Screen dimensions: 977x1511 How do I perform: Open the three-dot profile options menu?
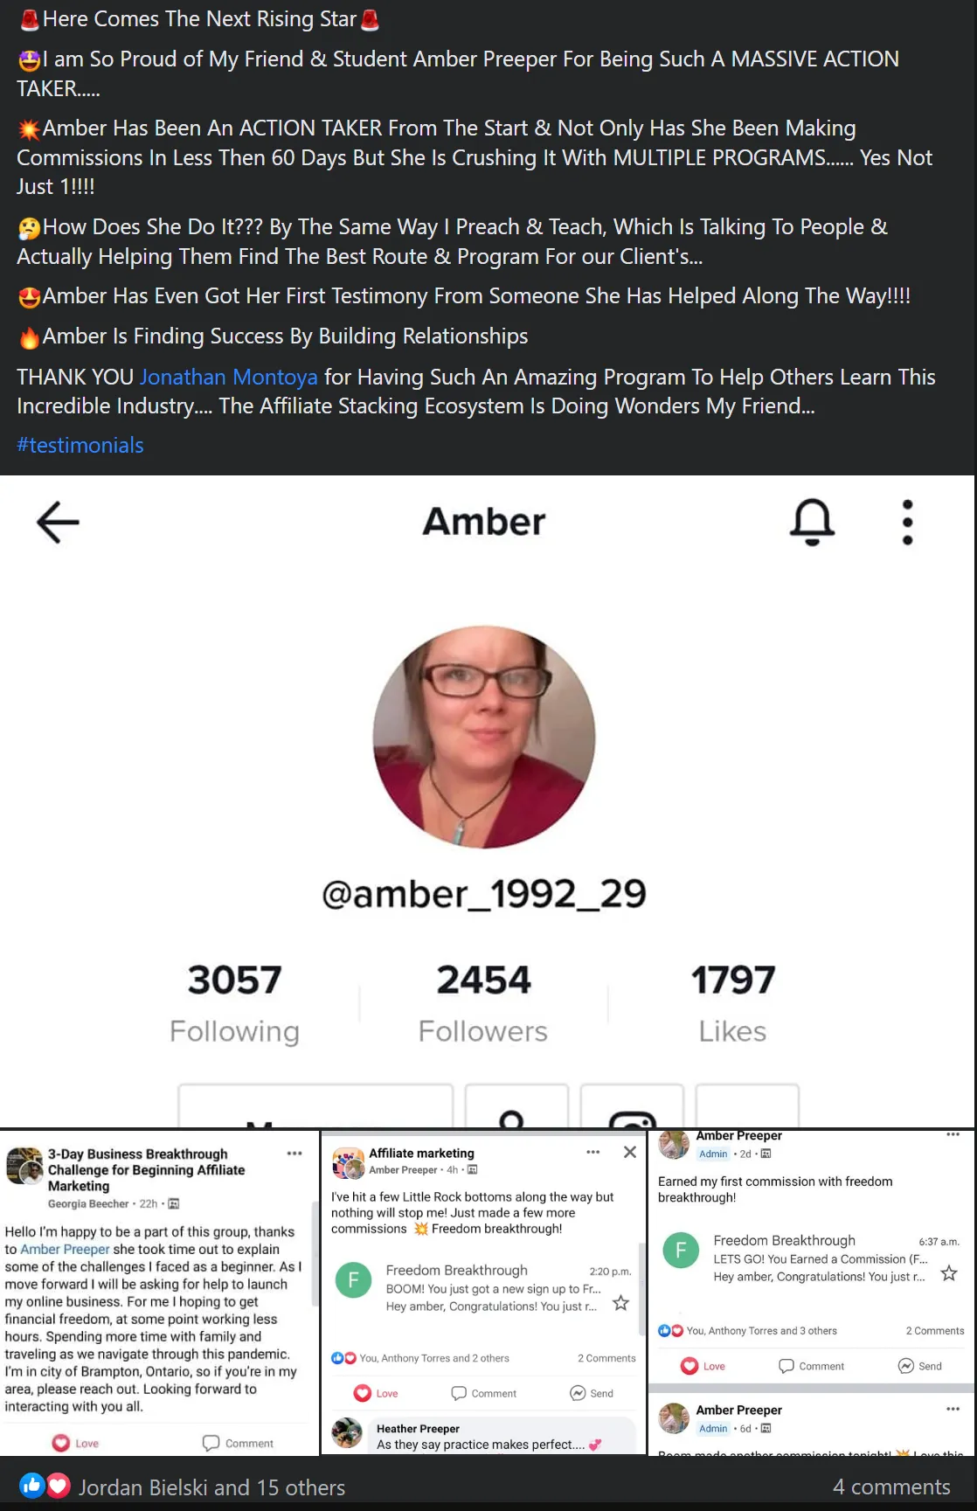907,522
